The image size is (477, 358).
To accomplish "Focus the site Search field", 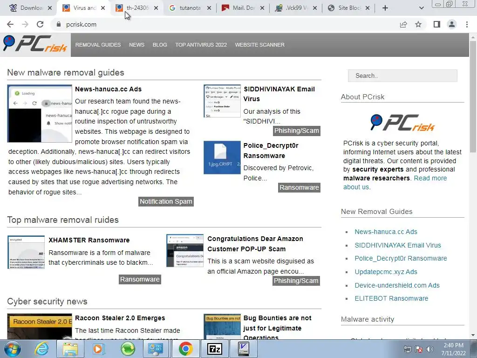I will click(402, 76).
